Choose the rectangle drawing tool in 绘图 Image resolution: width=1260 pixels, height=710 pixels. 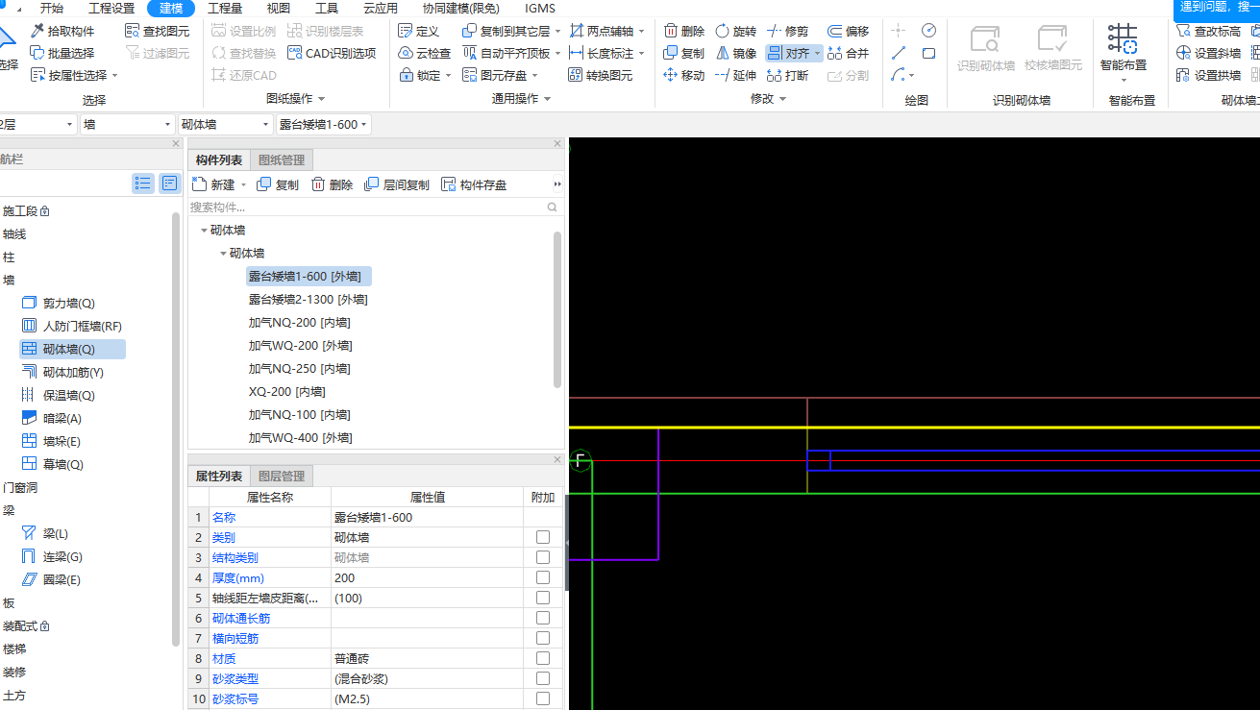pos(928,53)
